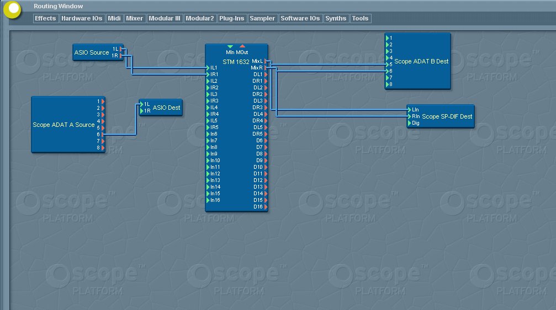Click the 1L input pin on ASIO Dest
Image resolution: width=556 pixels, height=310 pixels.
141,104
